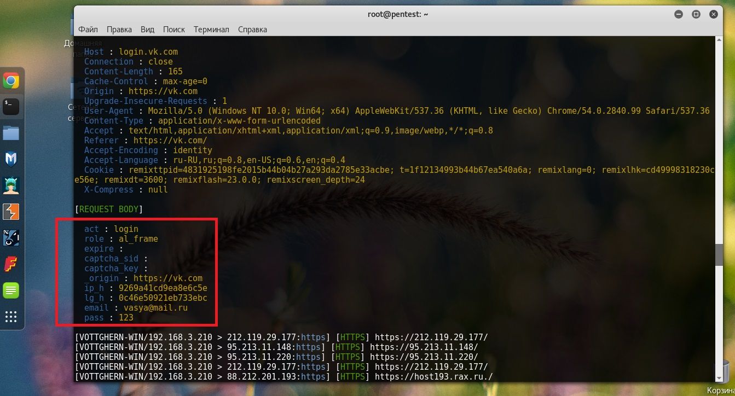Open Armitage dock icon
735x396 pixels.
pyautogui.click(x=11, y=185)
